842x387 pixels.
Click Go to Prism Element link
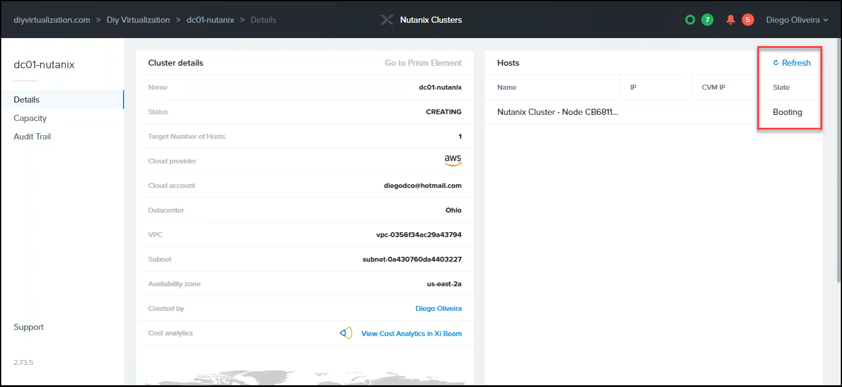[x=423, y=63]
